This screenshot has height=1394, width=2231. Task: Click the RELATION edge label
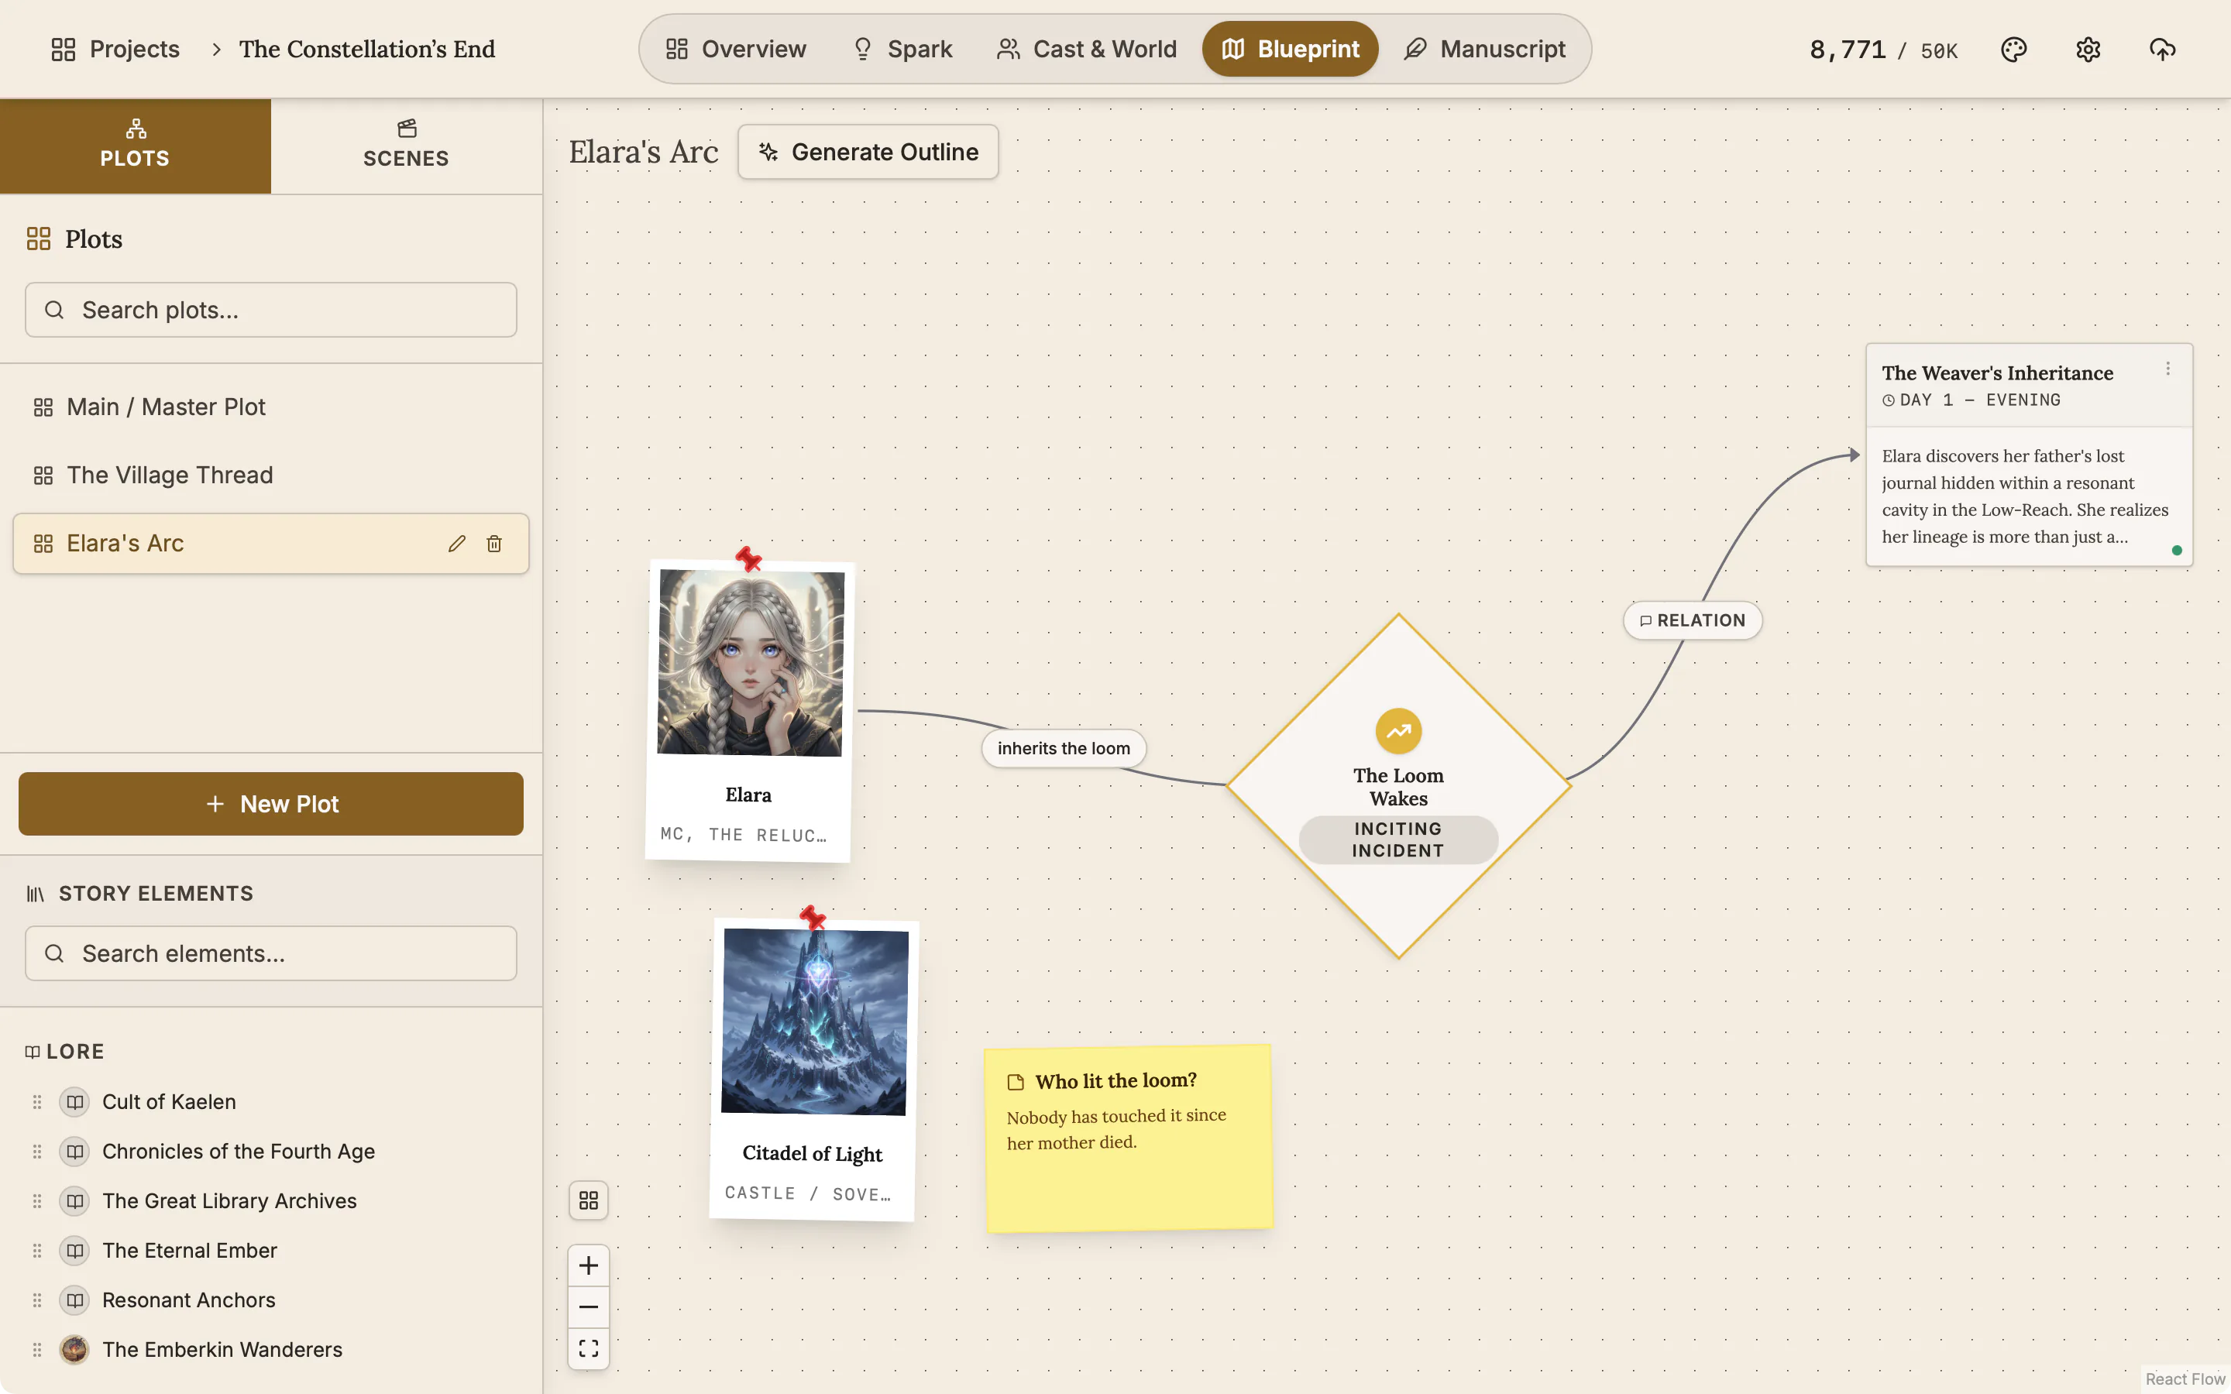point(1693,620)
